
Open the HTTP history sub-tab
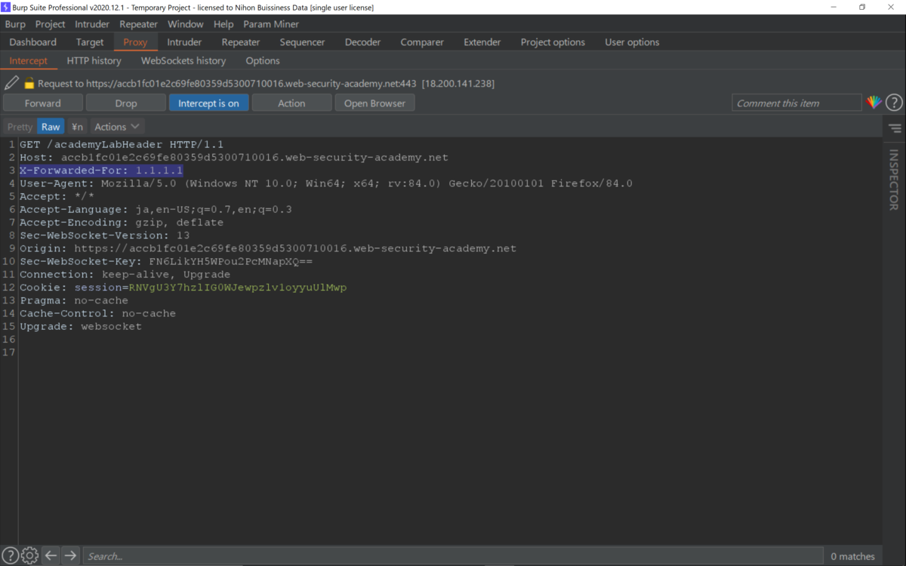pos(94,60)
